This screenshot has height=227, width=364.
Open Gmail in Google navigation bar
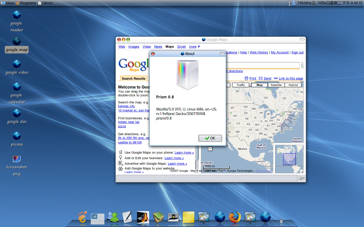(181, 47)
